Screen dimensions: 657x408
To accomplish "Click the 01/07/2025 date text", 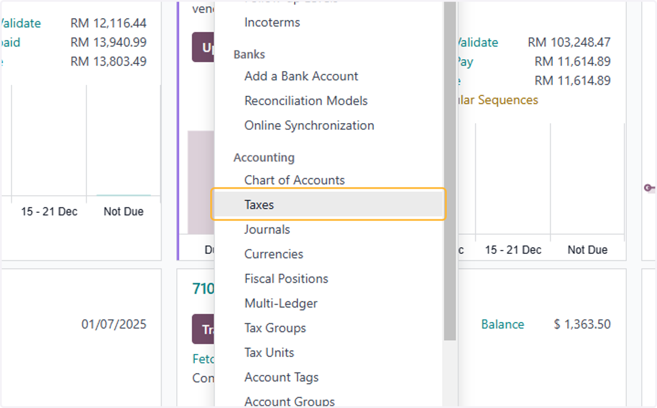I will pos(114,324).
